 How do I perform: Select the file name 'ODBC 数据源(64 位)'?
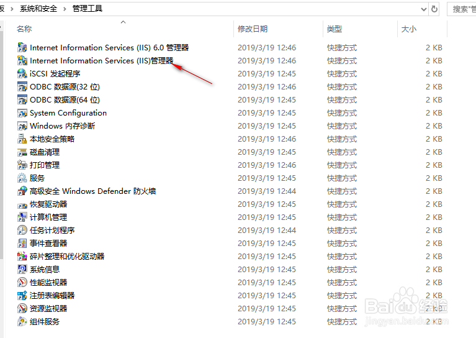pyautogui.click(x=65, y=100)
